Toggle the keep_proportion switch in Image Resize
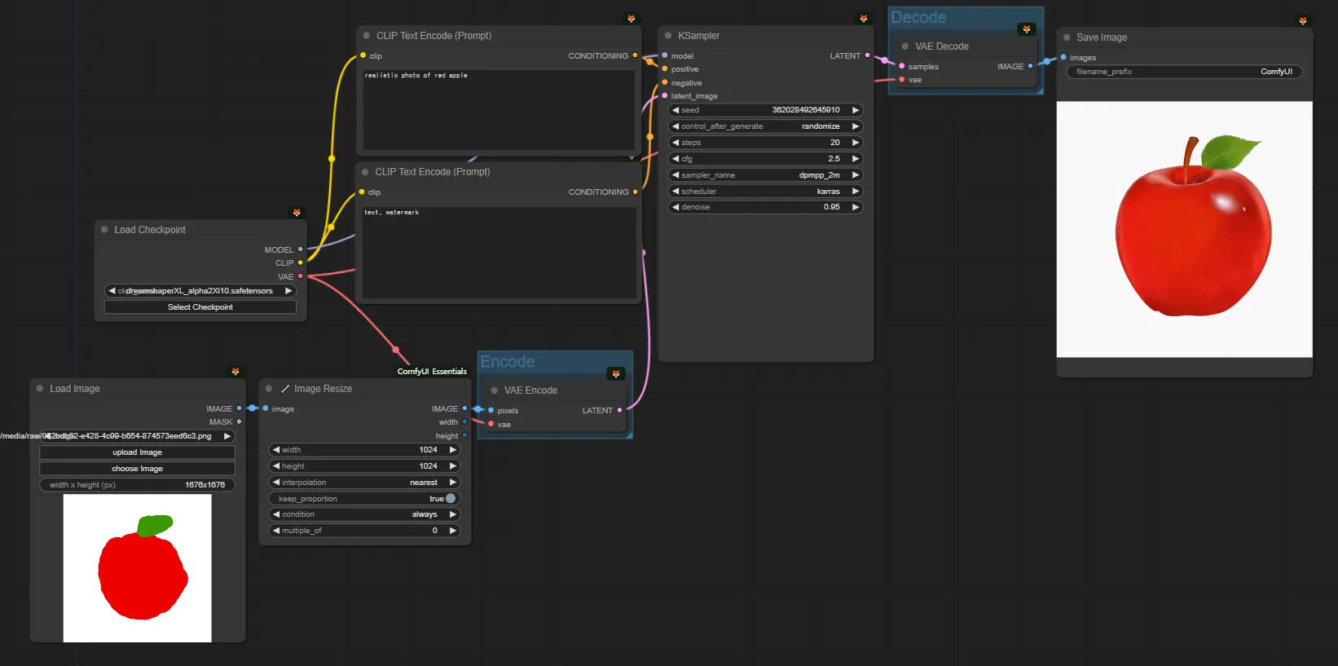 coord(450,499)
